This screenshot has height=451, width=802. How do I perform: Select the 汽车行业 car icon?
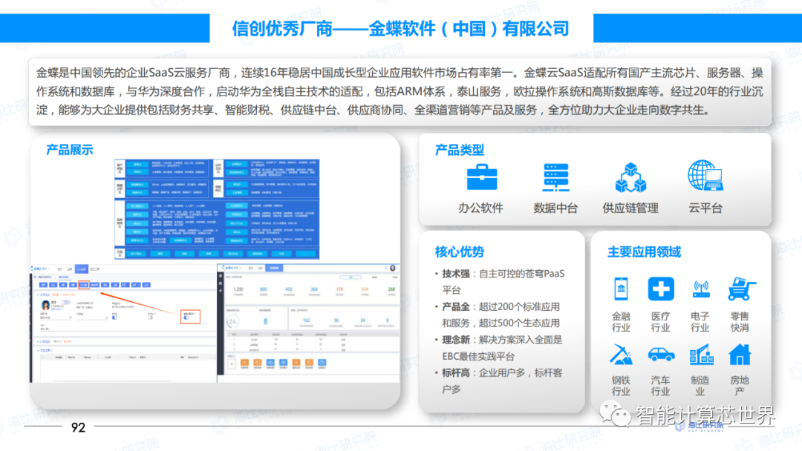pos(660,355)
